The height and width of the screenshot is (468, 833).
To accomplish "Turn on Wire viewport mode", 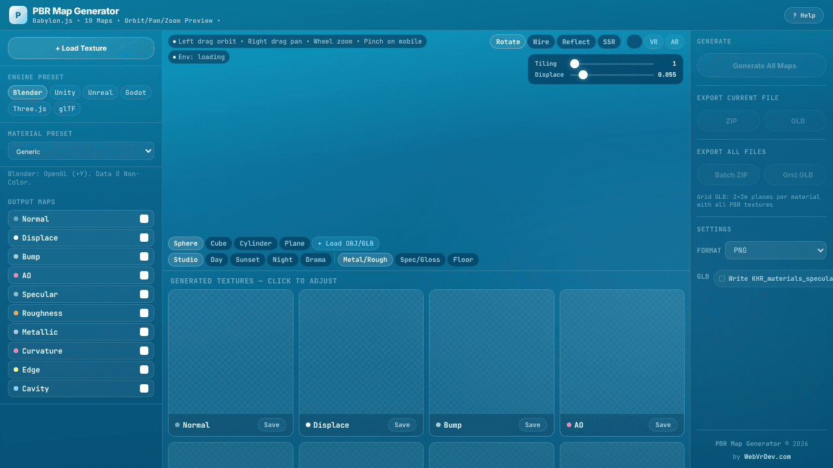I will click(541, 42).
